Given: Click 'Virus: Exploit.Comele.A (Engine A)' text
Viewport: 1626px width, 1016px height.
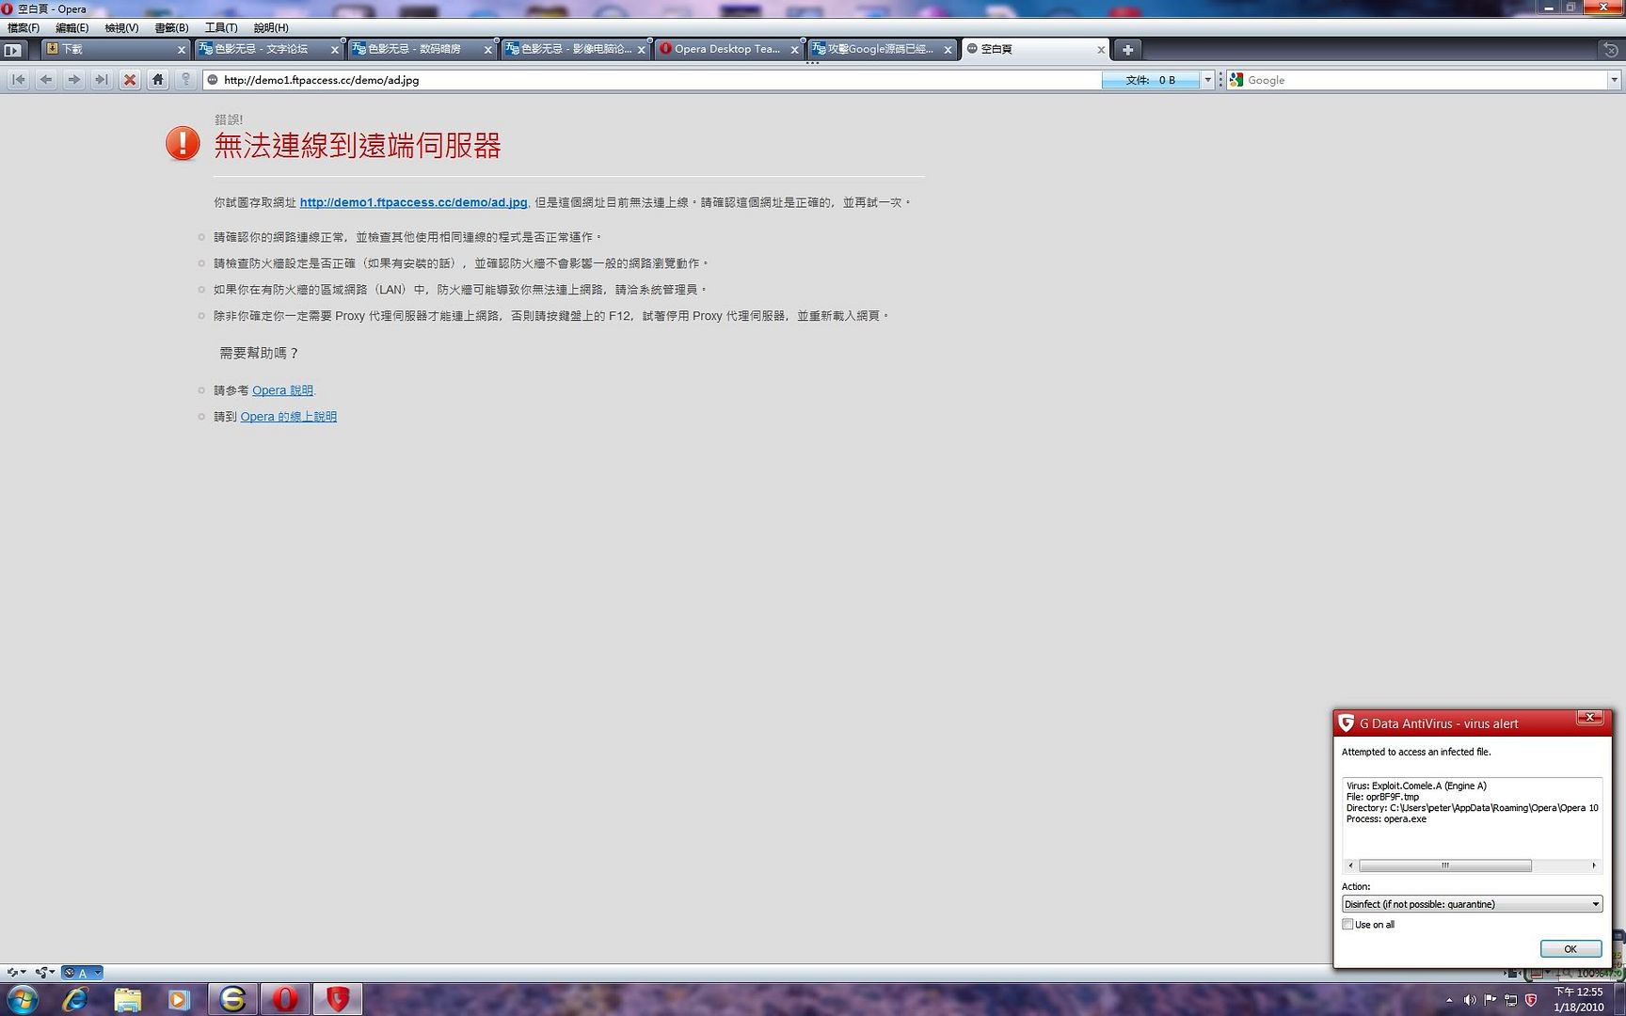Looking at the screenshot, I should click(1416, 786).
